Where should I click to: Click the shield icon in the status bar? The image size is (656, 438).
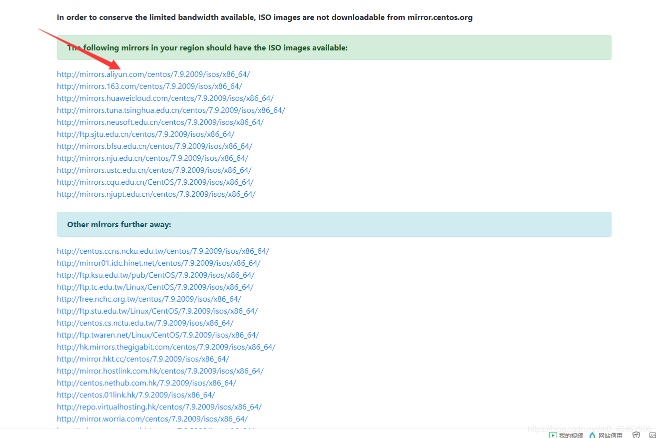(x=636, y=435)
